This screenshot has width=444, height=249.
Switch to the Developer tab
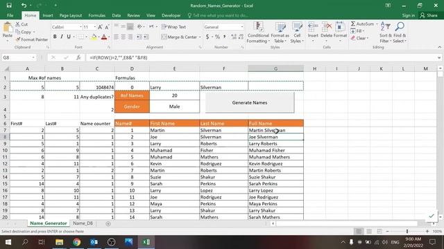pyautogui.click(x=171, y=15)
